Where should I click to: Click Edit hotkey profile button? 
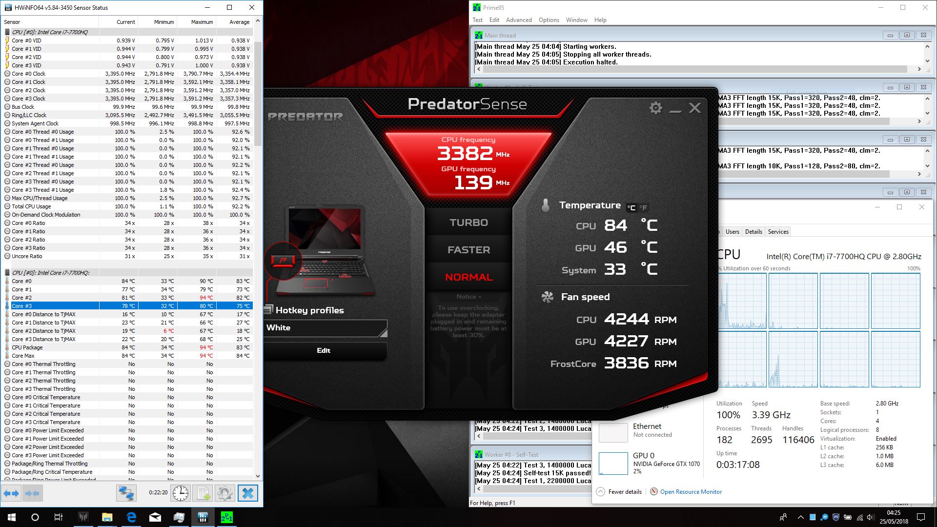324,351
